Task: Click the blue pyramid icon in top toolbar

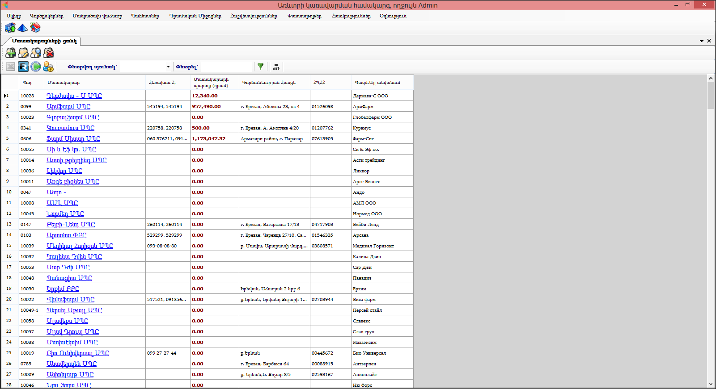Action: (x=22, y=28)
